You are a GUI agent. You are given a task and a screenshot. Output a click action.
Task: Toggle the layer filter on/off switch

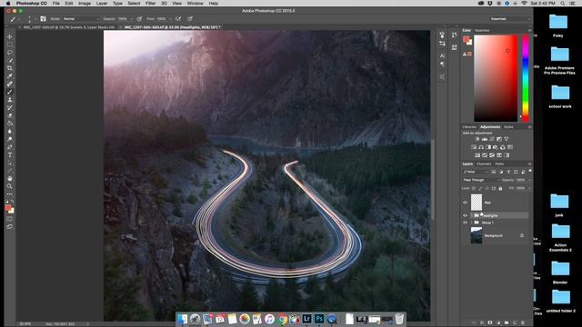tap(529, 172)
